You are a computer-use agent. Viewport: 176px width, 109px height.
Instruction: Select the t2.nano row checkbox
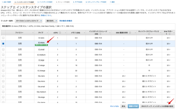coord(3,38)
